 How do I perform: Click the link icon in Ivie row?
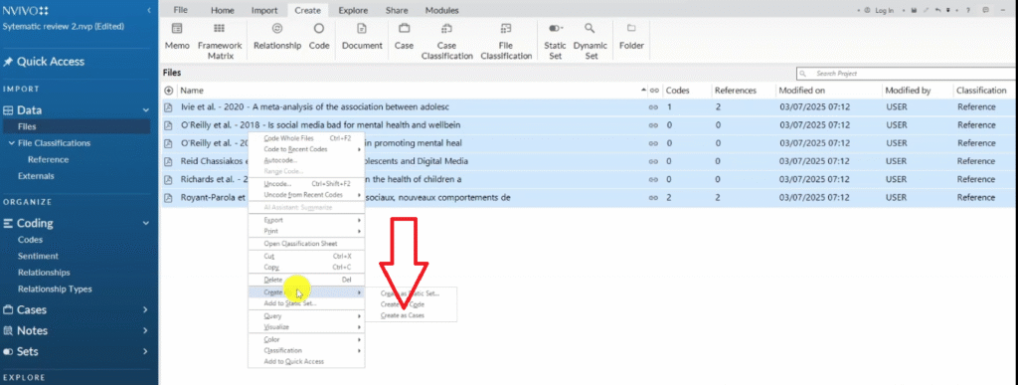654,107
